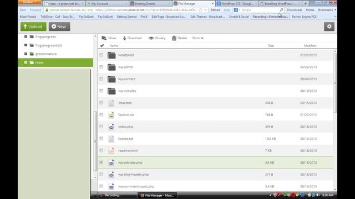355x199 pixels.
Task: Click the Move toolbar item
Action: [x=109, y=38]
